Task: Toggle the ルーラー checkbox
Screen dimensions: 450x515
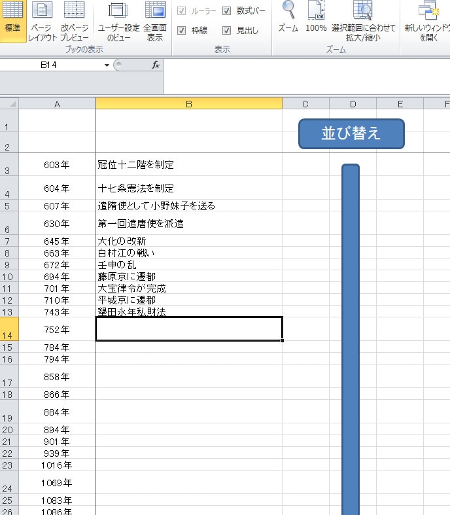Action: click(182, 11)
